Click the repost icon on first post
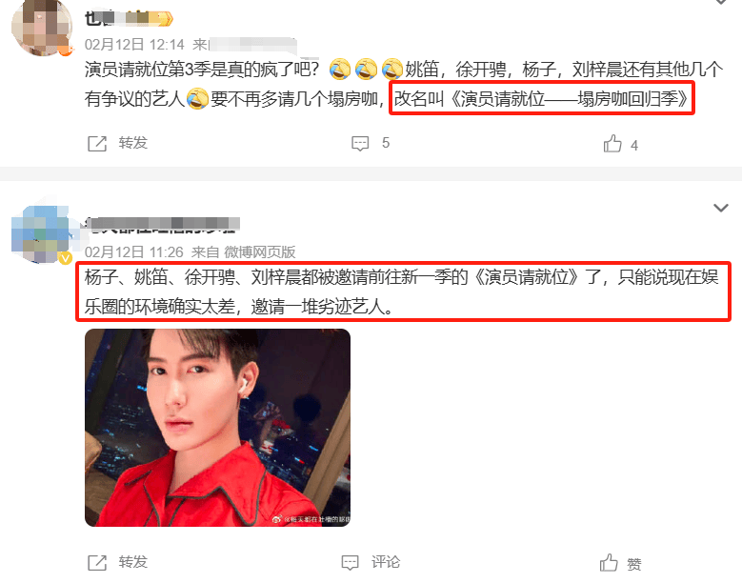Image resolution: width=742 pixels, height=583 pixels. (x=97, y=144)
